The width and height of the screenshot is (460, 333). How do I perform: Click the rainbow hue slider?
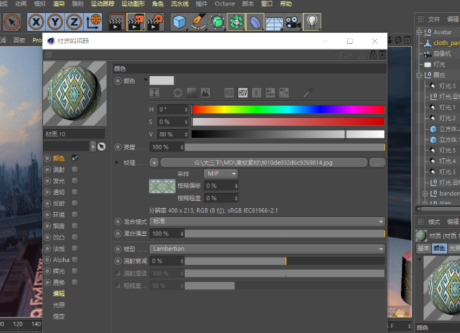[288, 110]
